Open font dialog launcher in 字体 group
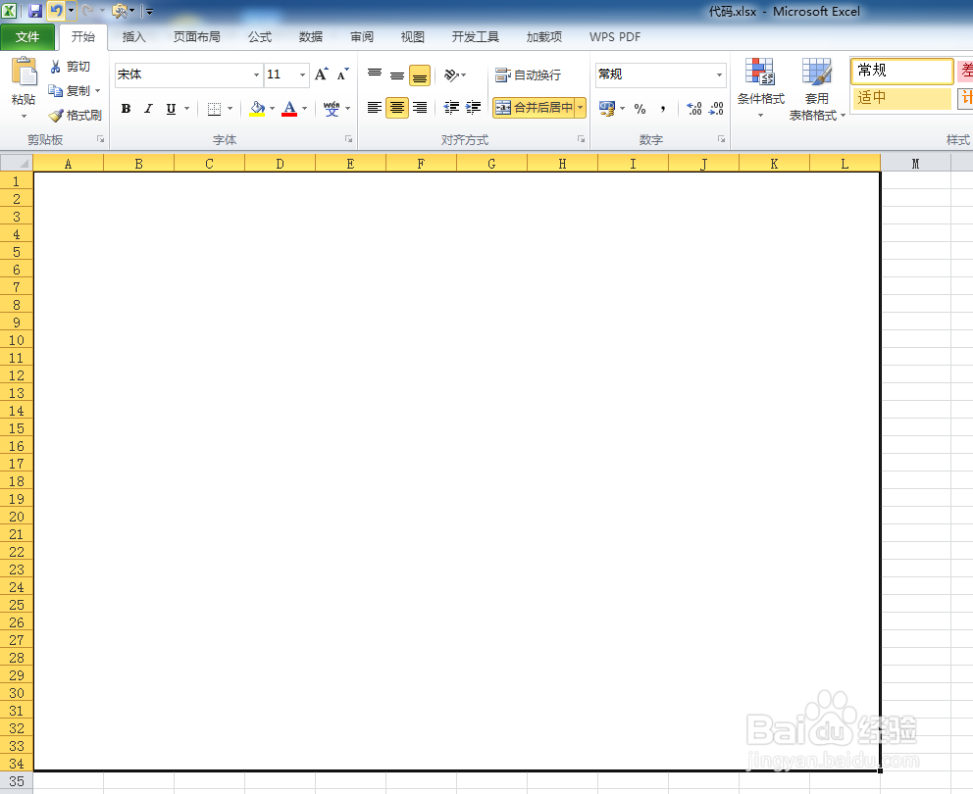The height and width of the screenshot is (794, 973). 349,139
